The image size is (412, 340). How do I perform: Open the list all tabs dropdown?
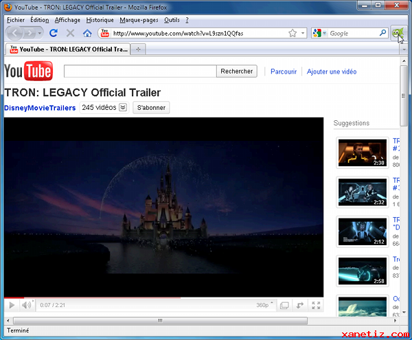(404, 49)
